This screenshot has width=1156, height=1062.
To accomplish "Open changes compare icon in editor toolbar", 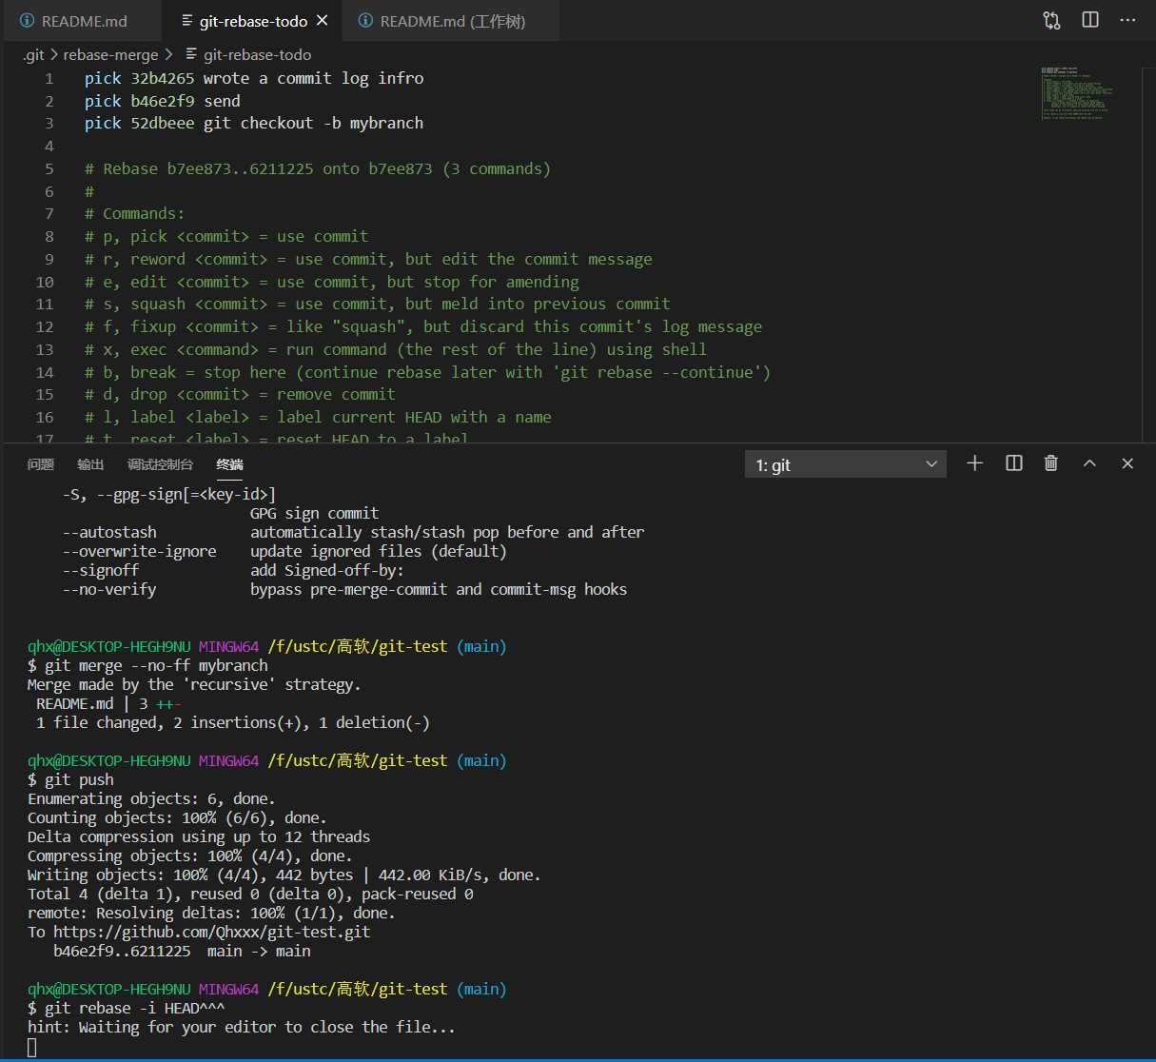I will tap(1051, 20).
